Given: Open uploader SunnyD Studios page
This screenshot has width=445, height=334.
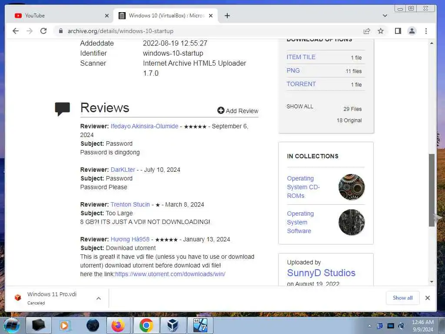Looking at the screenshot, I should pos(321,273).
